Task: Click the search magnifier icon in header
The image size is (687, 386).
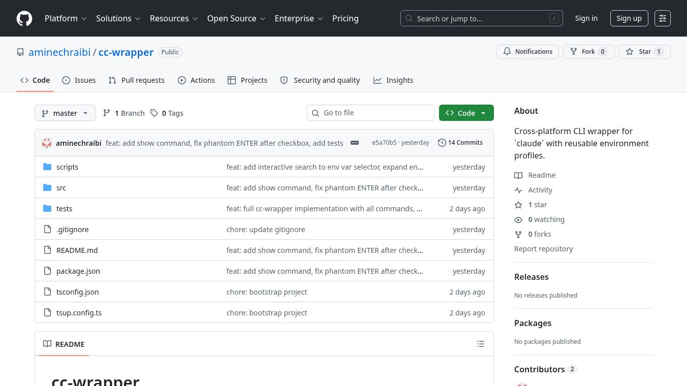Action: tap(409, 19)
